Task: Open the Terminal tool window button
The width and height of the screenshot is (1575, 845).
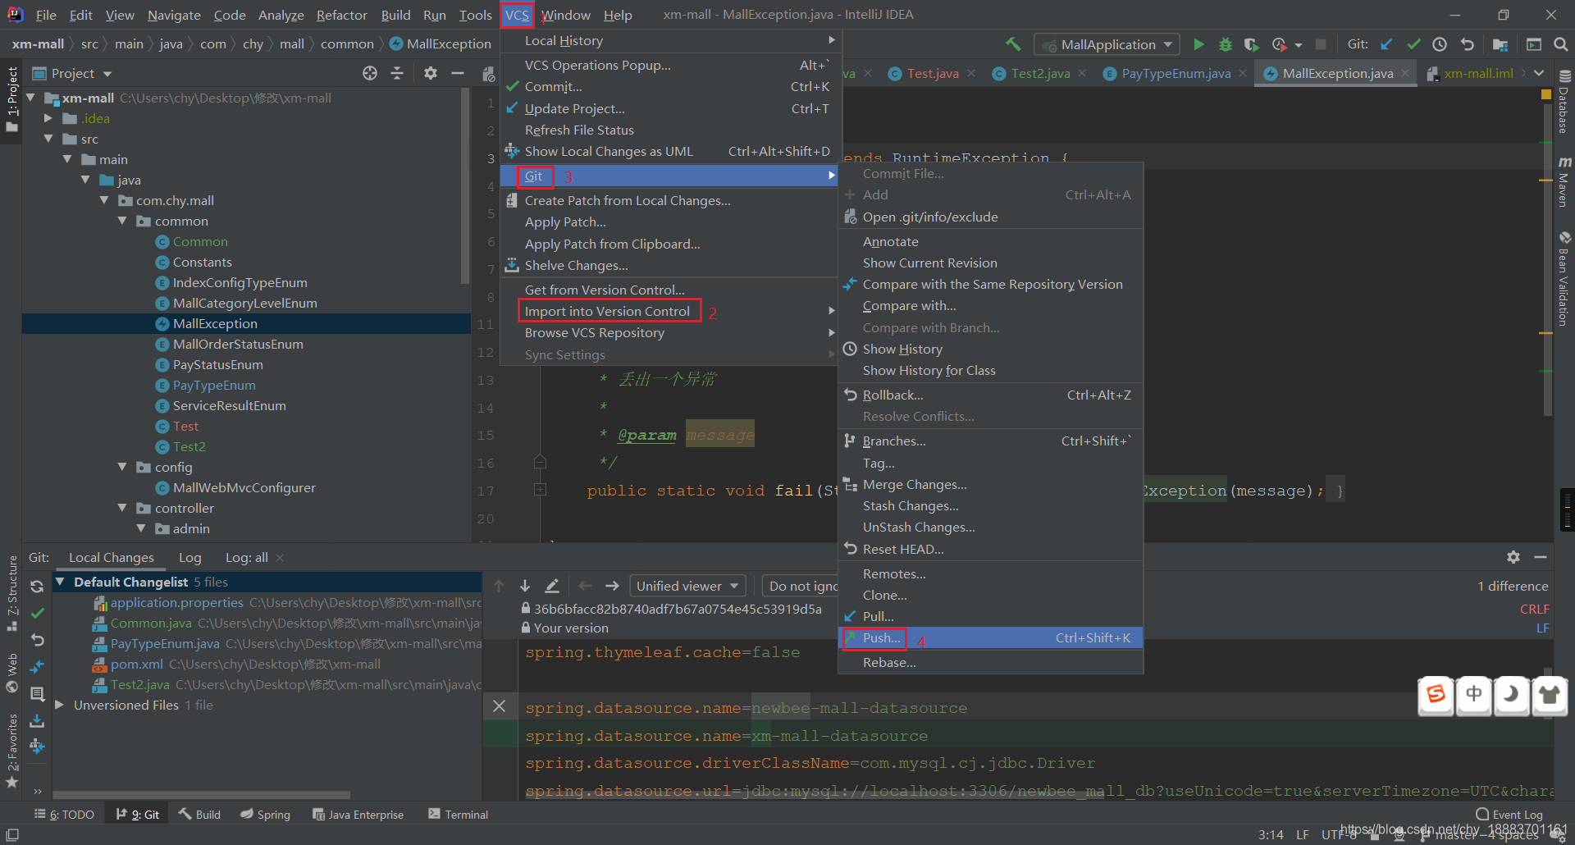Action: (458, 815)
